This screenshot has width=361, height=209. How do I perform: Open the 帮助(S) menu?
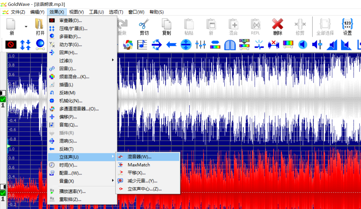[x=156, y=12]
